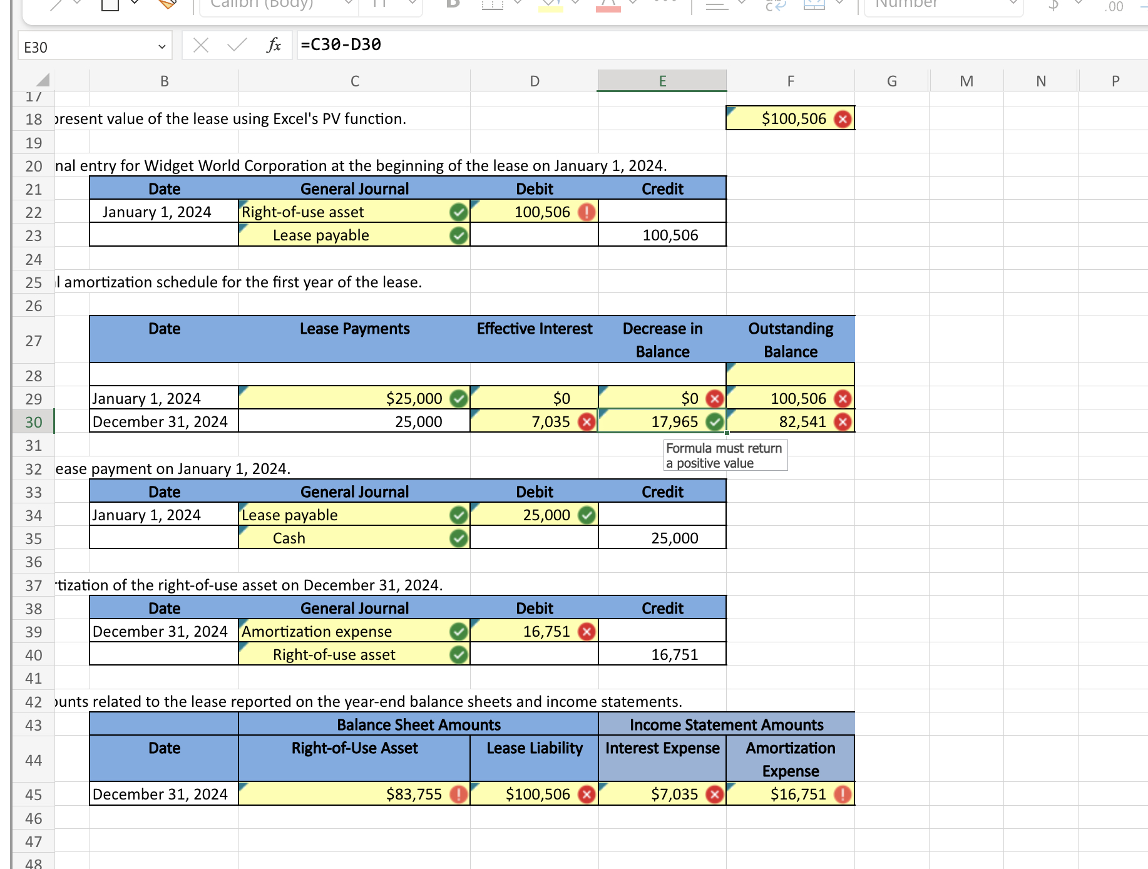Cancel the formula entry with the X icon
The width and height of the screenshot is (1148, 869).
coord(201,45)
